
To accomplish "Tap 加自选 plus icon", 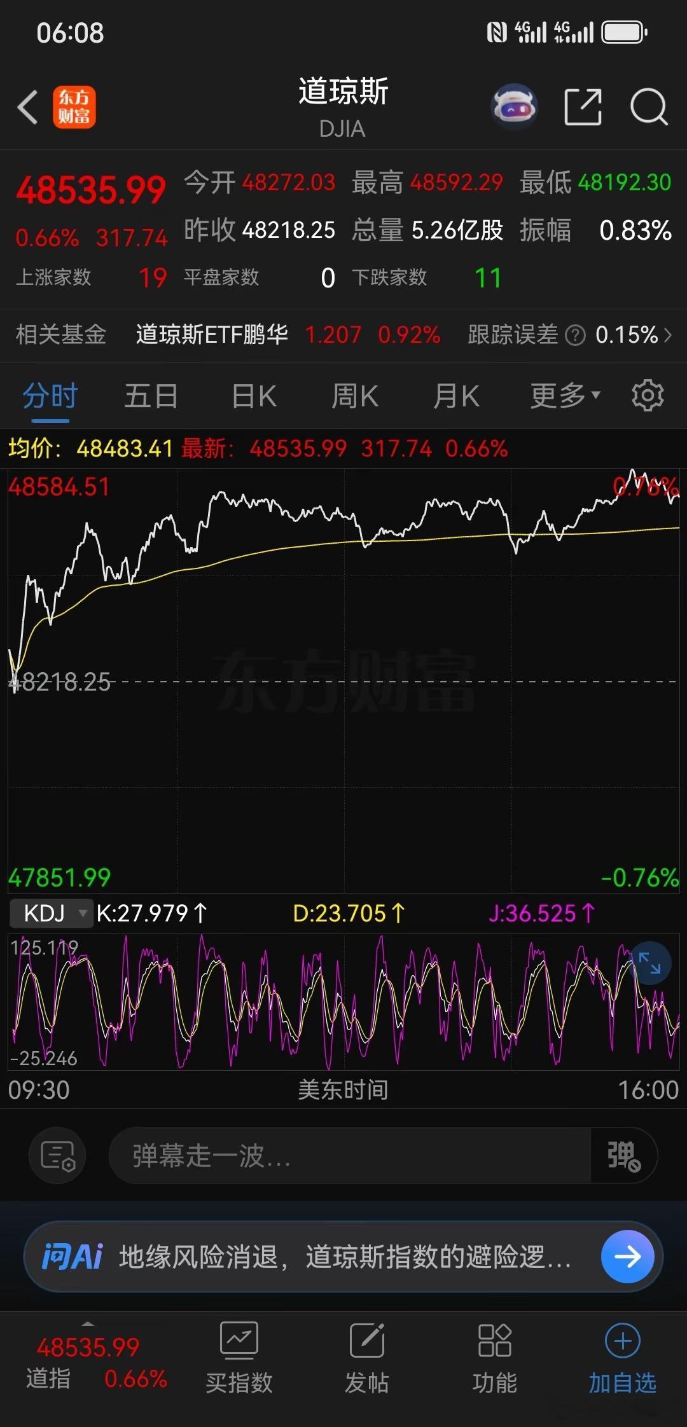I will pos(623,1341).
